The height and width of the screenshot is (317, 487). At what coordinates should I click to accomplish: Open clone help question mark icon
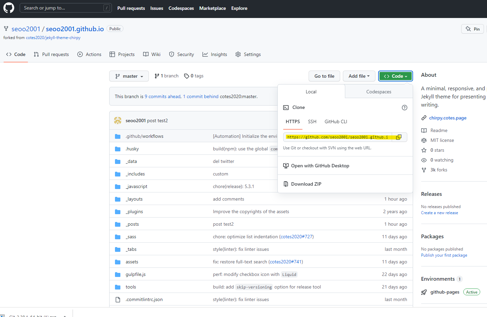[404, 108]
